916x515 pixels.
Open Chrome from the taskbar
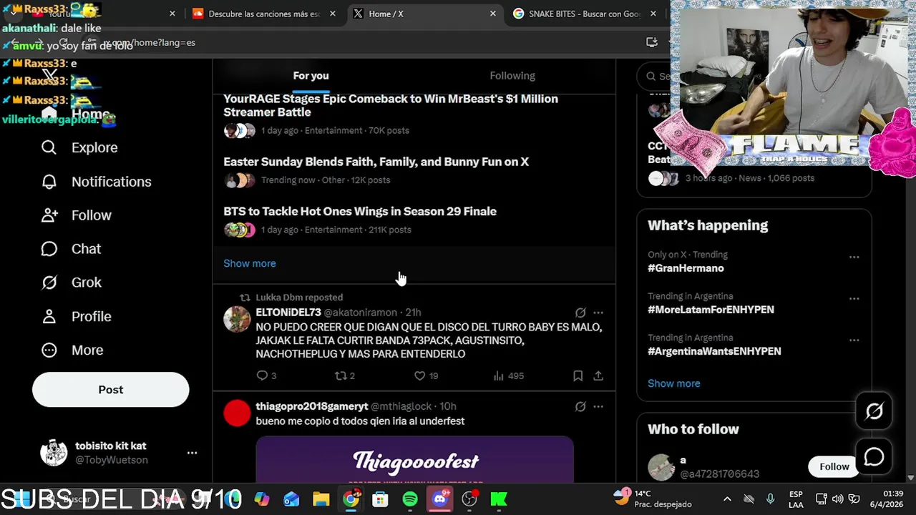click(351, 499)
